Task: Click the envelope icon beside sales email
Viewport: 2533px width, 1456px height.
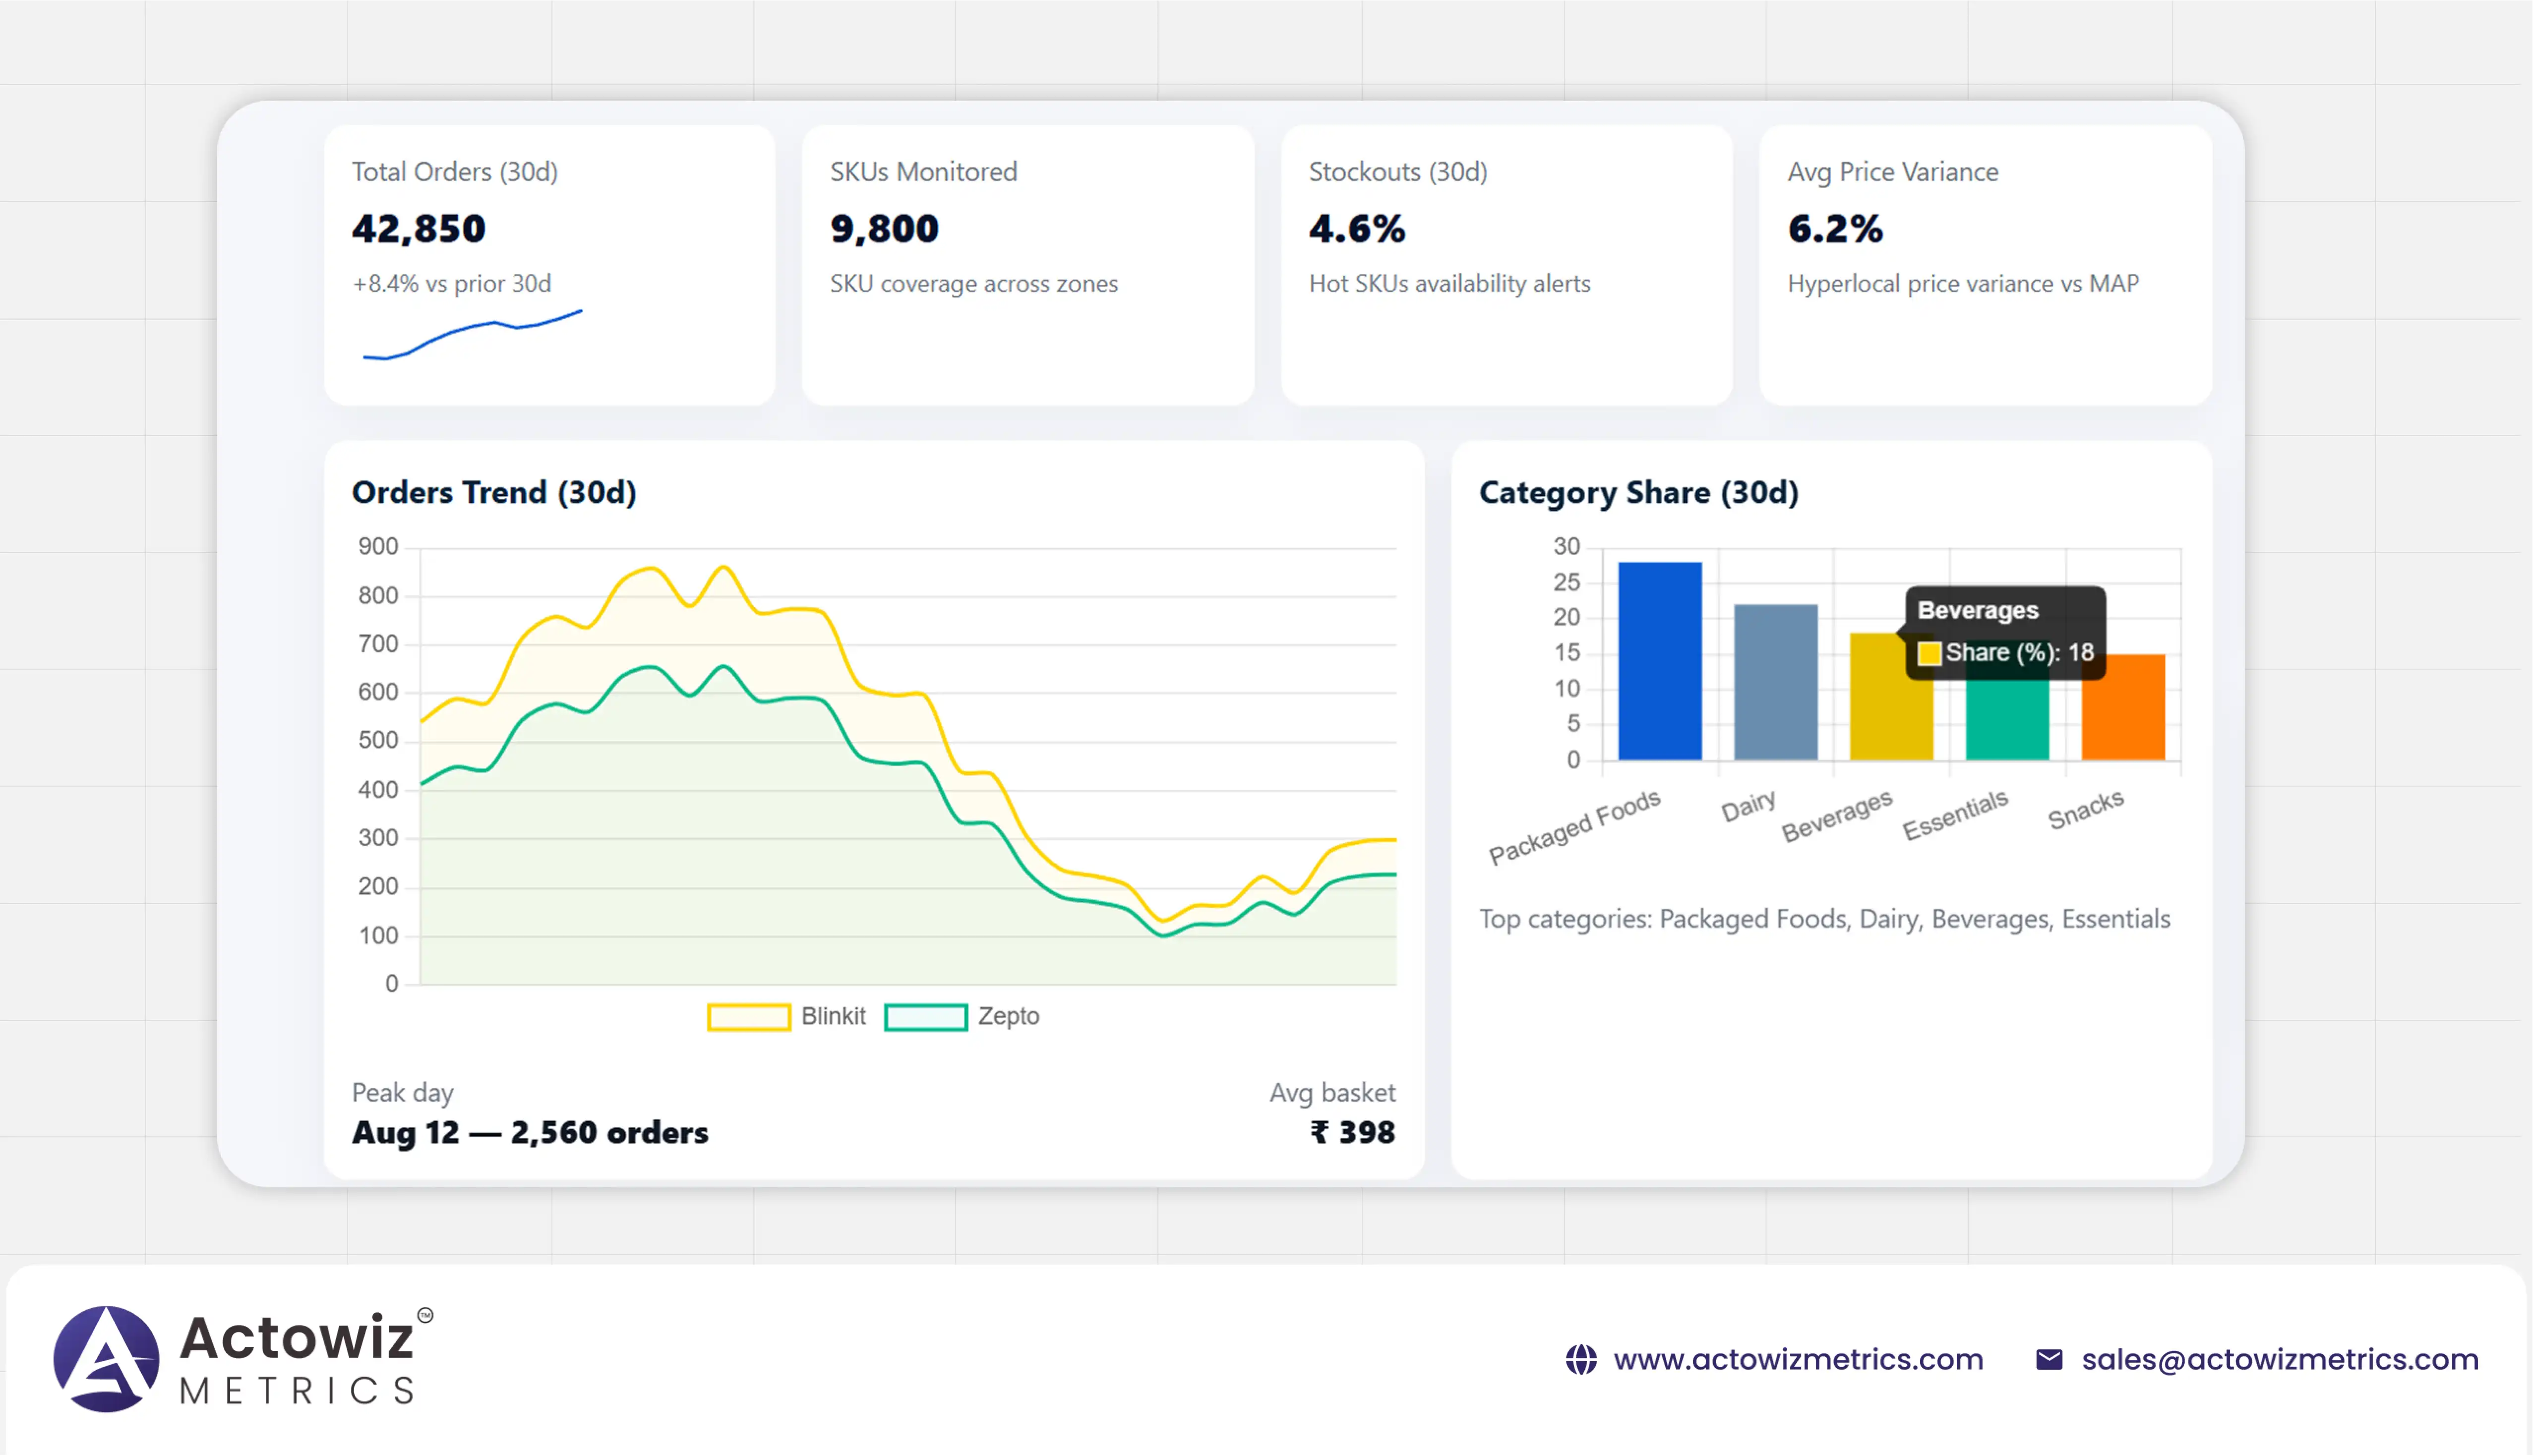Action: [2048, 1359]
